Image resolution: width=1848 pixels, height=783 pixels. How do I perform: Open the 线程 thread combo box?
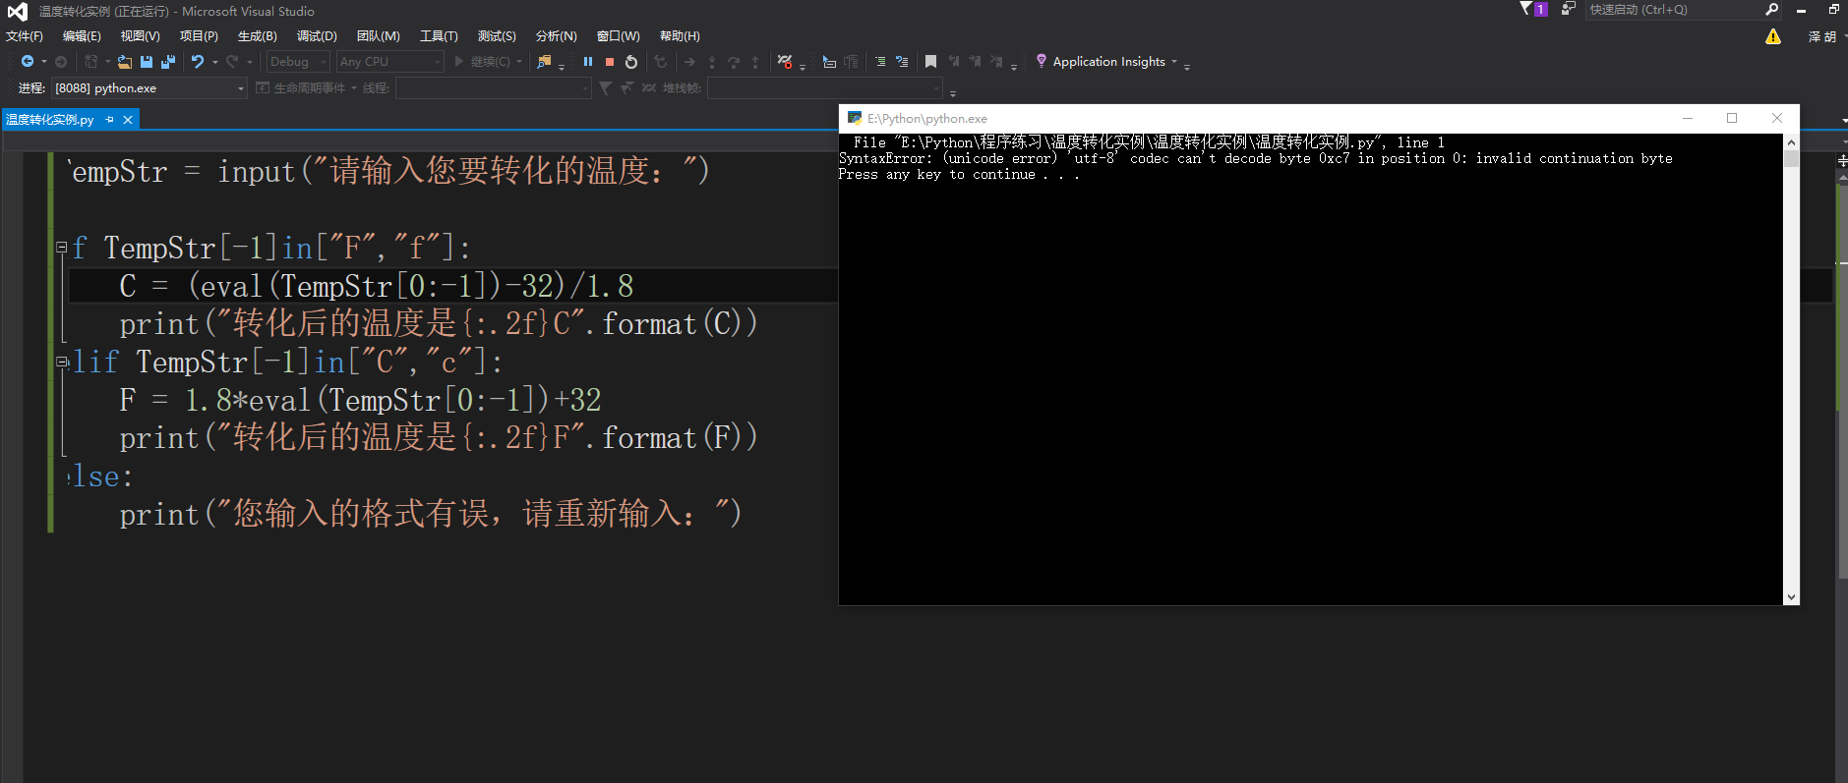pos(493,88)
